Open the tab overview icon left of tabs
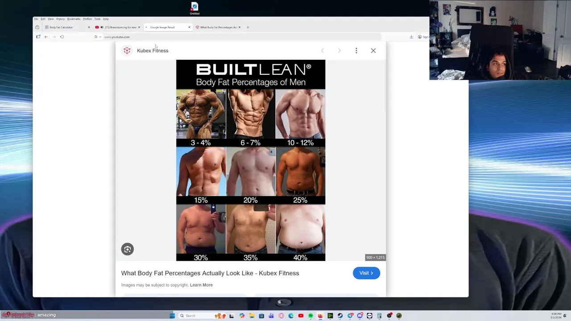Viewport: 571px width, 321px height. (37, 27)
